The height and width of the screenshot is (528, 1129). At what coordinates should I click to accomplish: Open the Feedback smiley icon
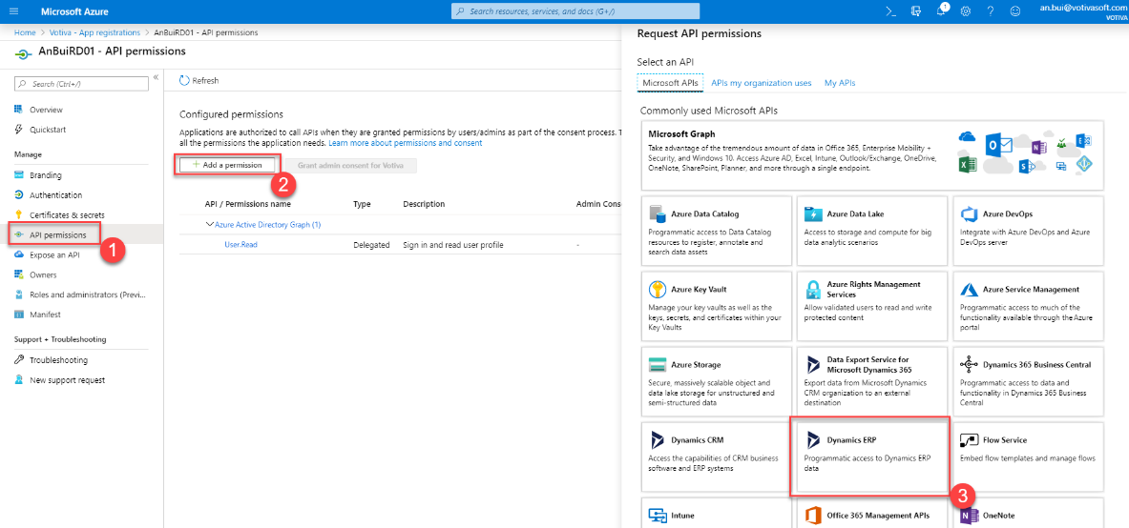tap(1015, 11)
